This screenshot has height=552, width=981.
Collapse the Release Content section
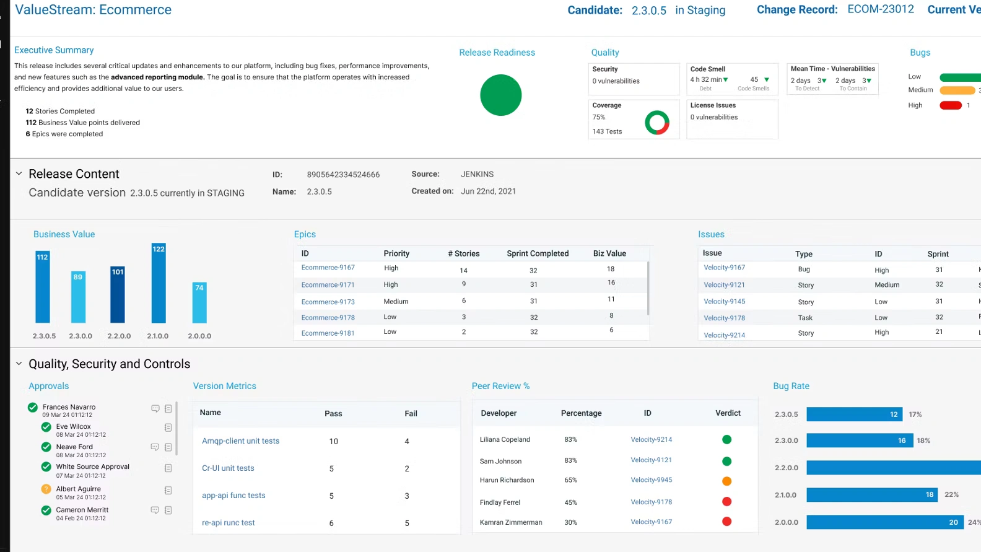19,174
